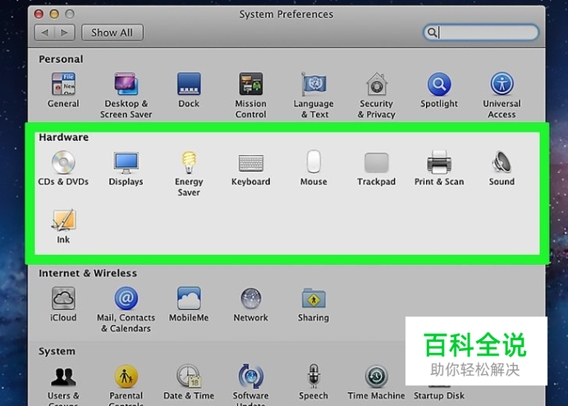Open the MobileMe preferences icon

point(189,299)
